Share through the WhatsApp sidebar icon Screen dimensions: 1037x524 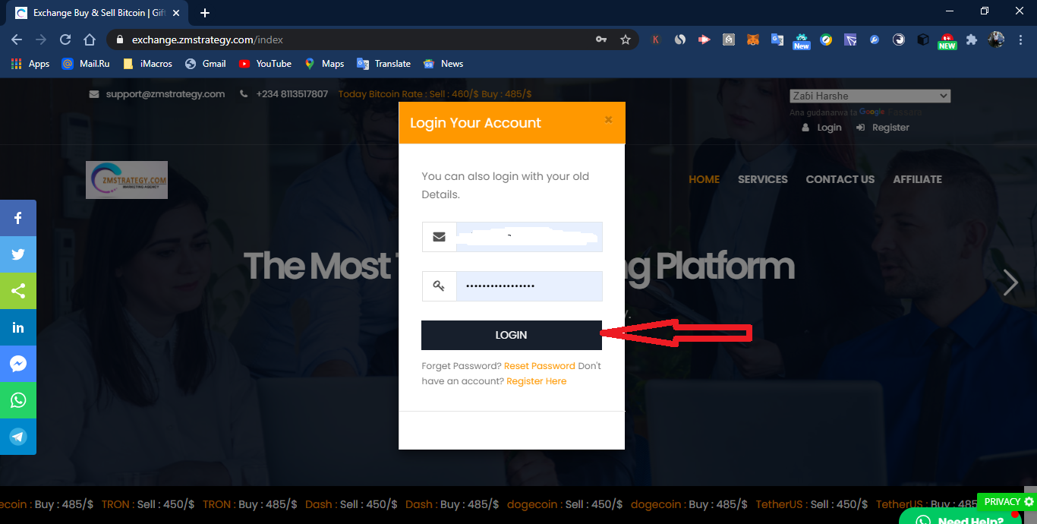[x=18, y=400]
